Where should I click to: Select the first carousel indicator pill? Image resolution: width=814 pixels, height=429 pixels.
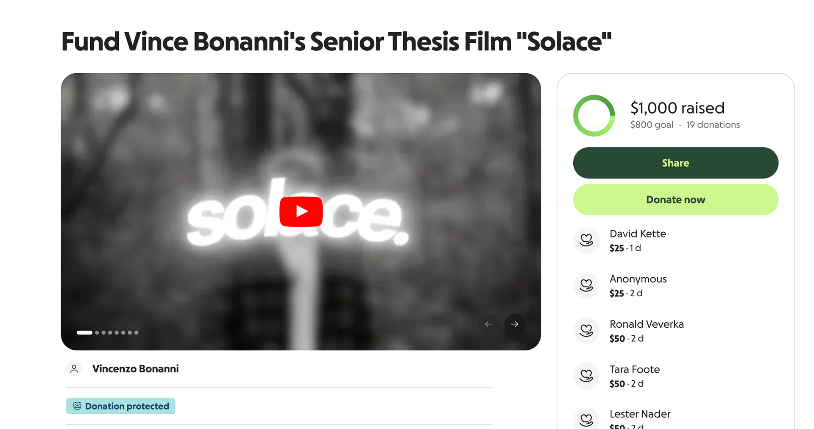pyautogui.click(x=84, y=333)
